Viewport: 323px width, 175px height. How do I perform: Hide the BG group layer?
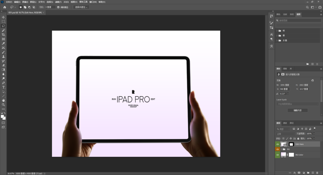278,149
